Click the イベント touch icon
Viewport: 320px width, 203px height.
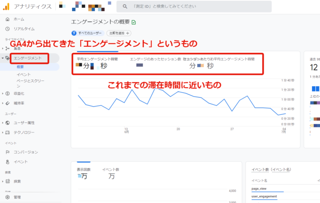pos(8,162)
